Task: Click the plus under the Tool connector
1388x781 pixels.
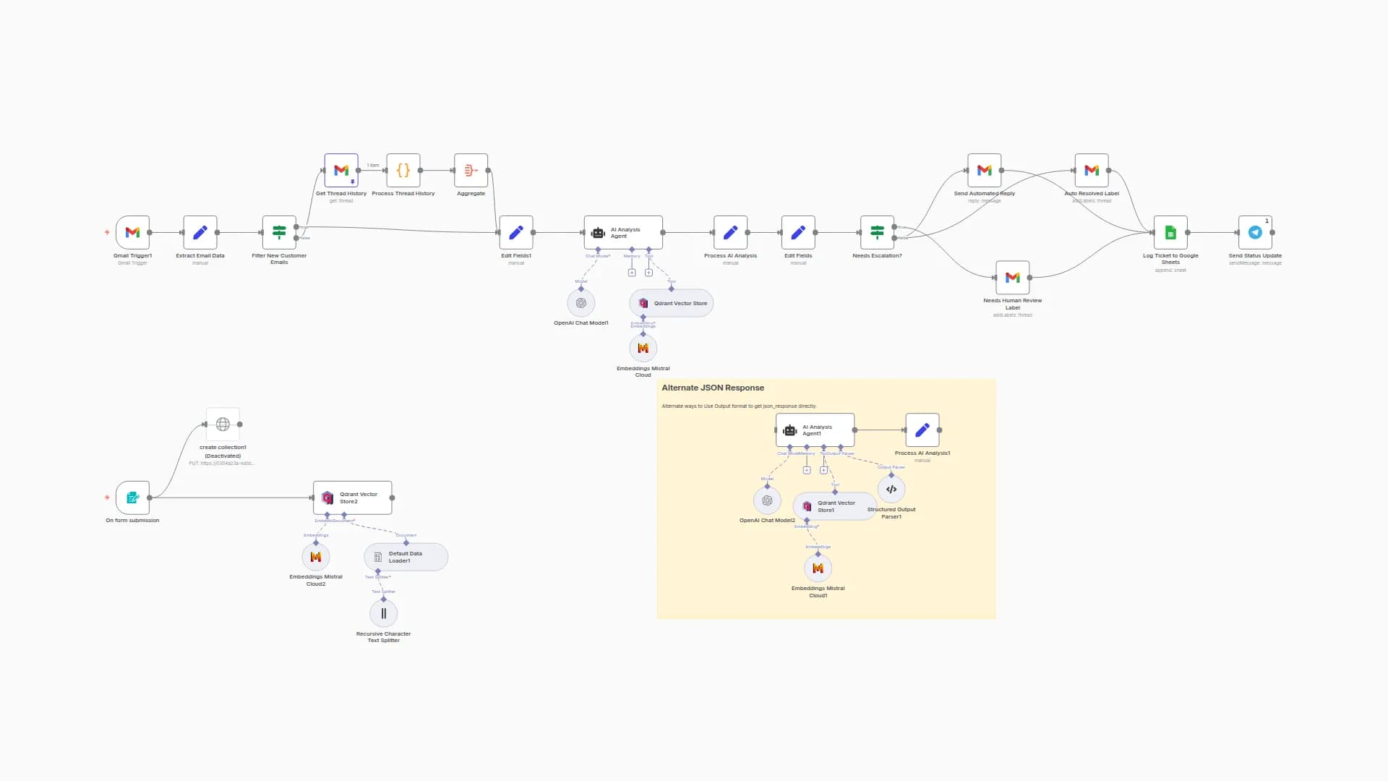Action: (648, 273)
